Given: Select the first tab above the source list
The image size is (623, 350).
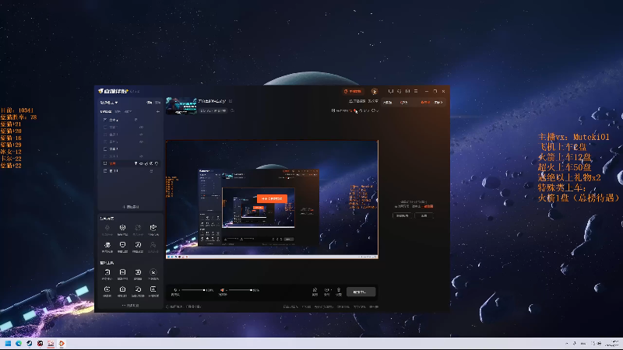Looking at the screenshot, I should point(106,112).
